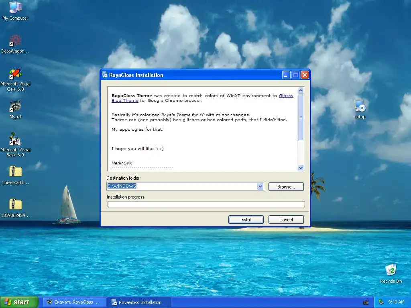This screenshot has width=411, height=308.
Task: Click the 'I hope you will like it' text
Action: pyautogui.click(x=138, y=148)
